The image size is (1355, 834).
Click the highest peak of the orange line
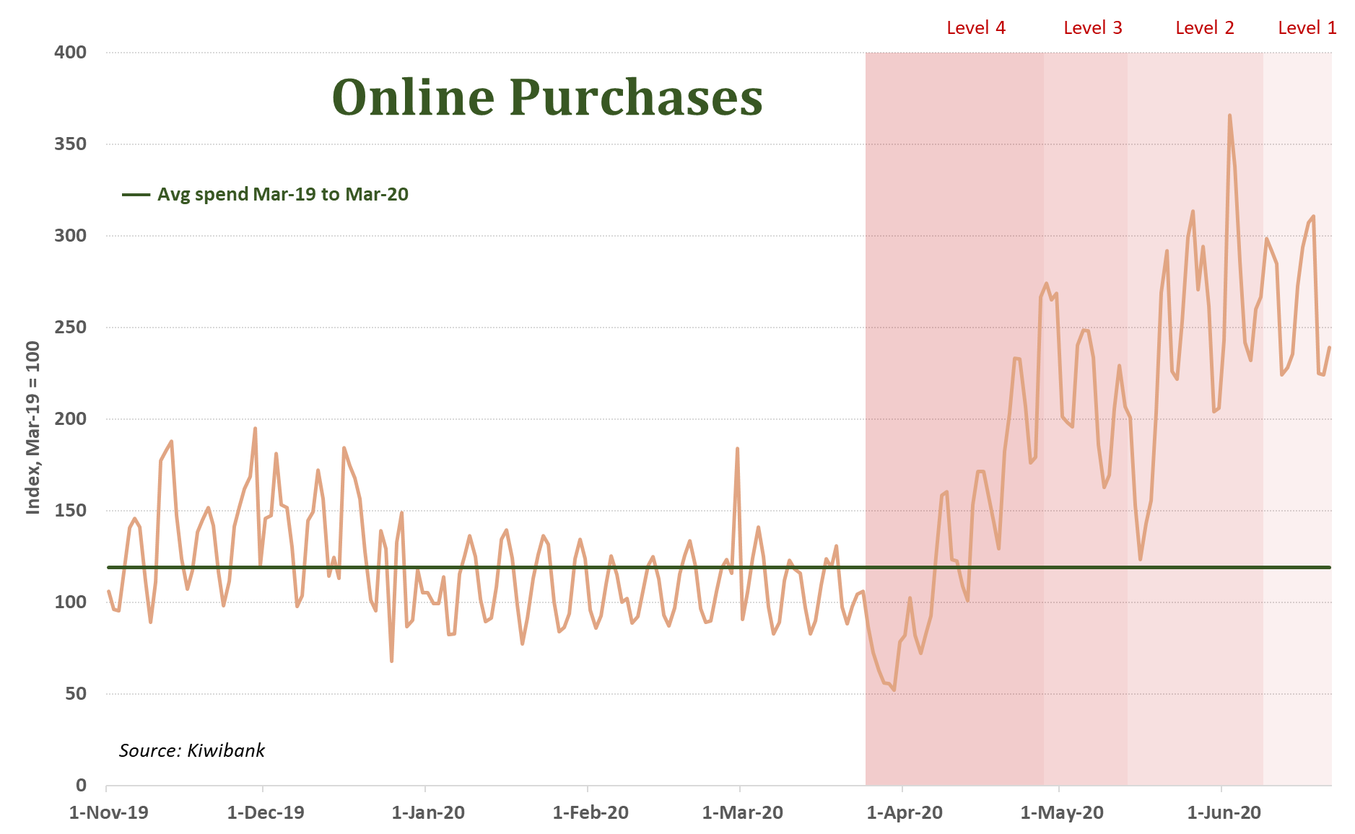pyautogui.click(x=1229, y=115)
